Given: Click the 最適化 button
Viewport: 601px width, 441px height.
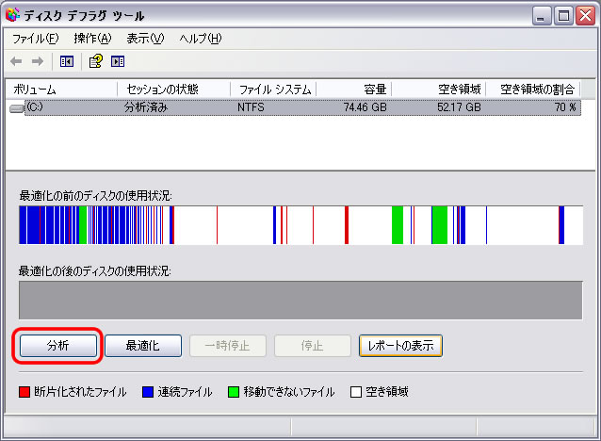Looking at the screenshot, I should (x=143, y=346).
